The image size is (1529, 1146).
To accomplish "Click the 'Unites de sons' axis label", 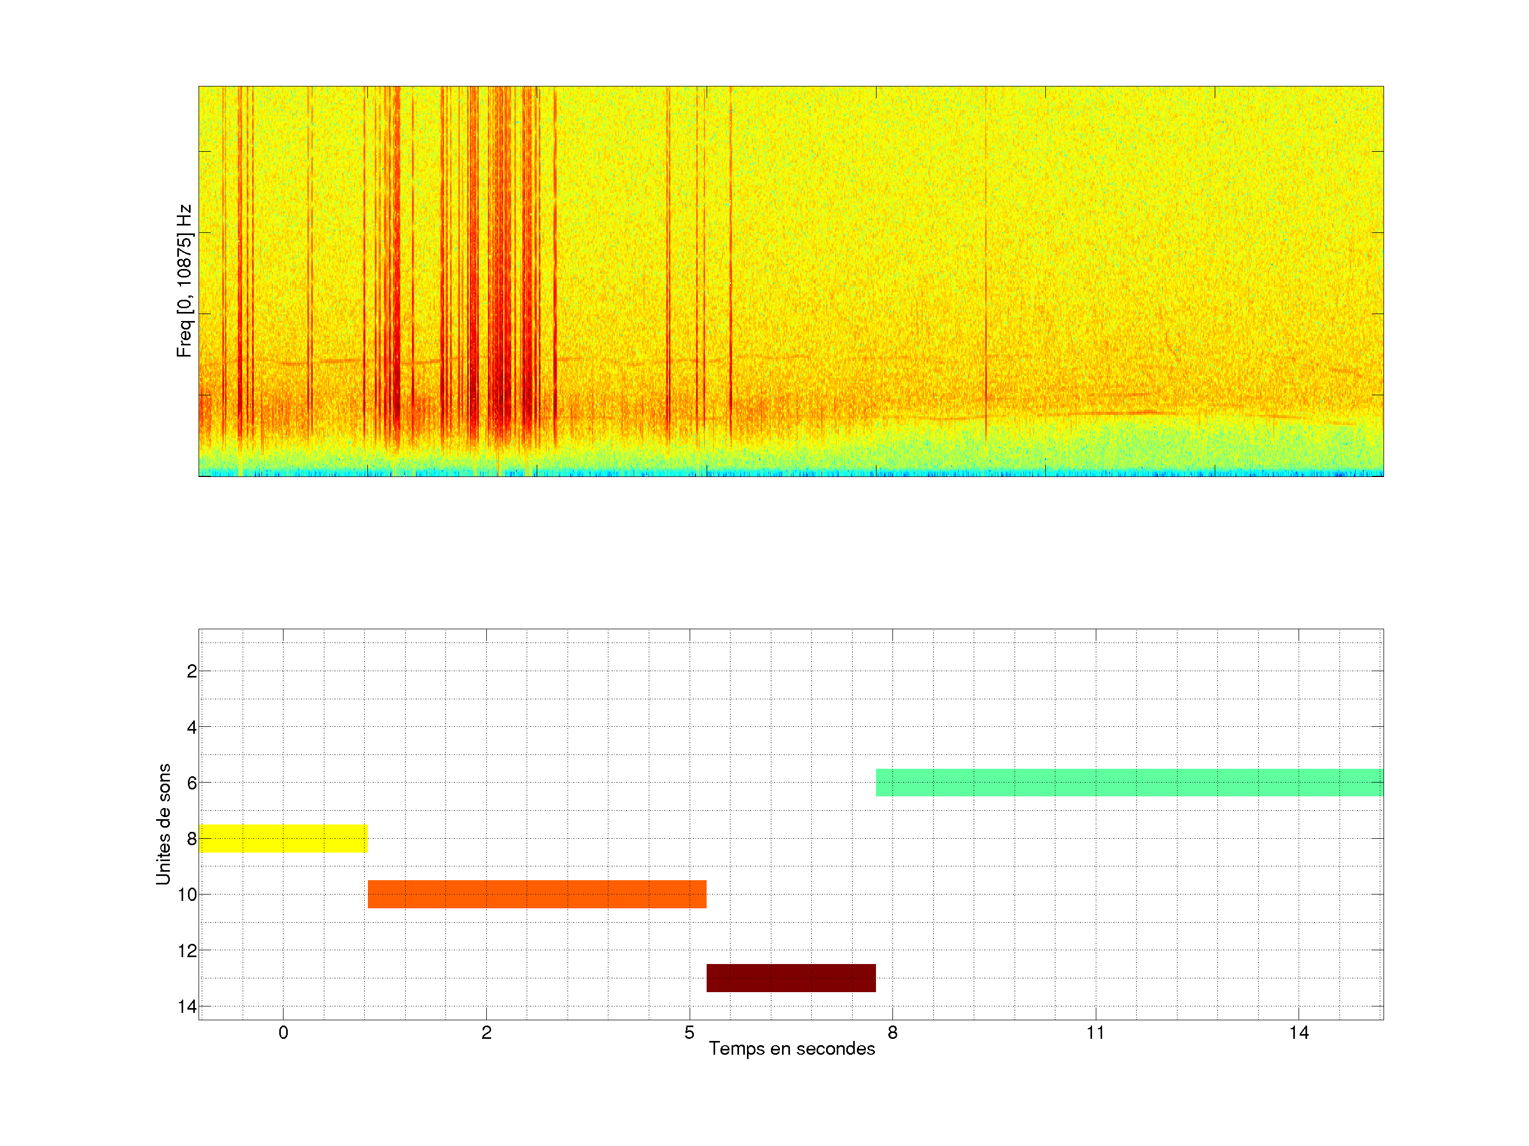I will (x=163, y=824).
